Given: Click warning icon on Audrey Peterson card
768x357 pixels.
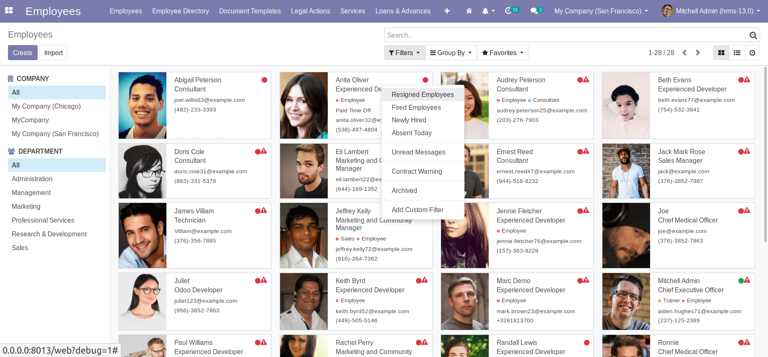Looking at the screenshot, I should (586, 79).
